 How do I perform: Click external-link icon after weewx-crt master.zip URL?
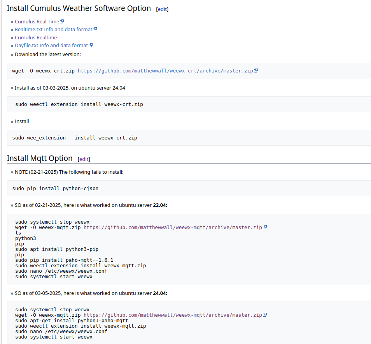(x=256, y=71)
